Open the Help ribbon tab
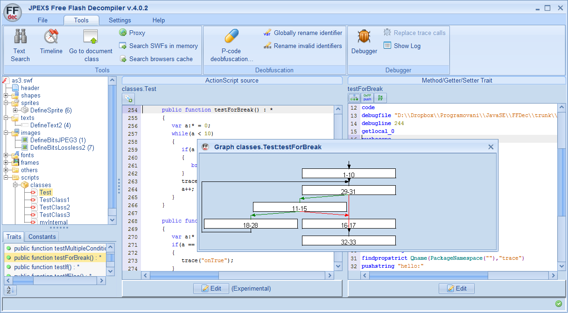 tap(159, 20)
